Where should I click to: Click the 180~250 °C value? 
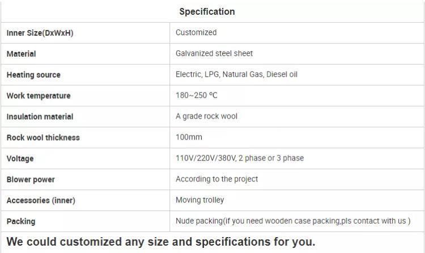pyautogui.click(x=196, y=95)
